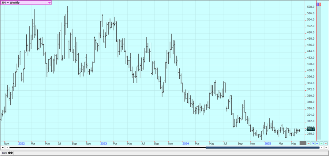Click the blue B buy button
The height and width of the screenshot is (156, 329).
point(317,4)
